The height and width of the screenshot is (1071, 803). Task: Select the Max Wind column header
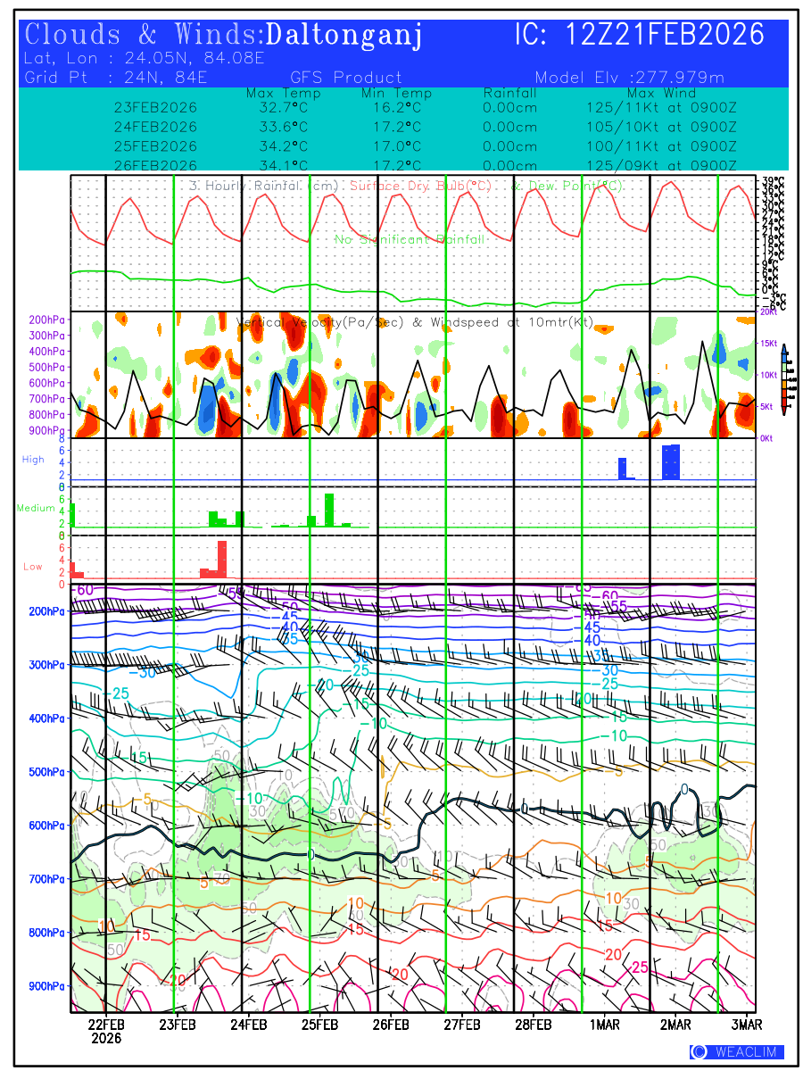tap(661, 93)
